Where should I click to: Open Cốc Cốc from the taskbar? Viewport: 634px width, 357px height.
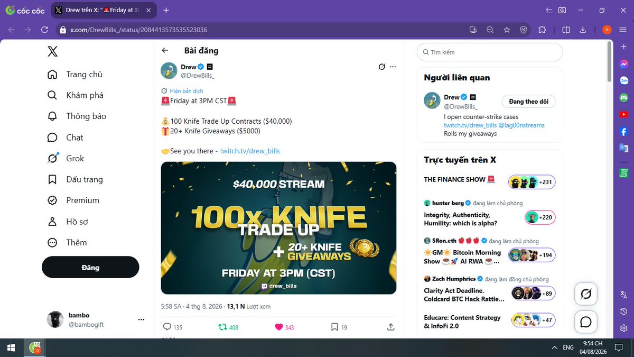tap(35, 347)
